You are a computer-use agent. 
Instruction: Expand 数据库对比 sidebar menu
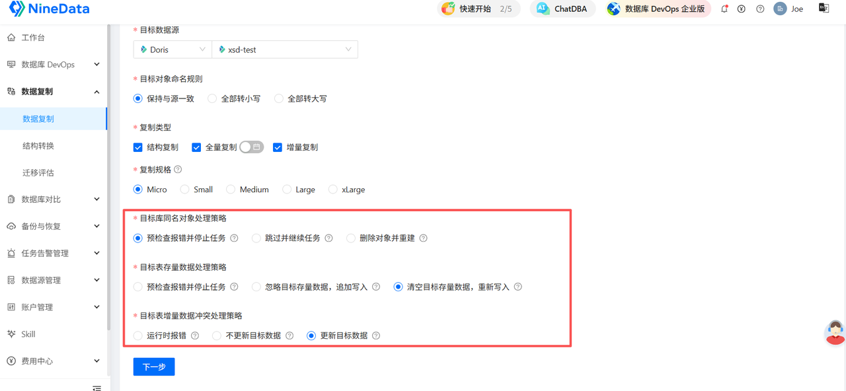54,199
